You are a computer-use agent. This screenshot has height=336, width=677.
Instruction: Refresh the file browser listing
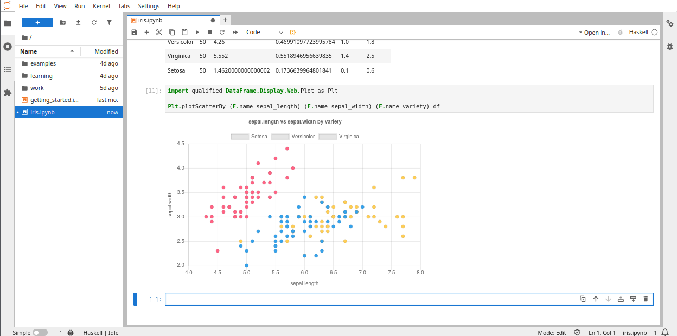(94, 22)
